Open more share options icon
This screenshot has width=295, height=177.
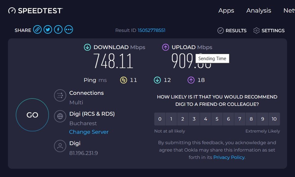tap(69, 30)
